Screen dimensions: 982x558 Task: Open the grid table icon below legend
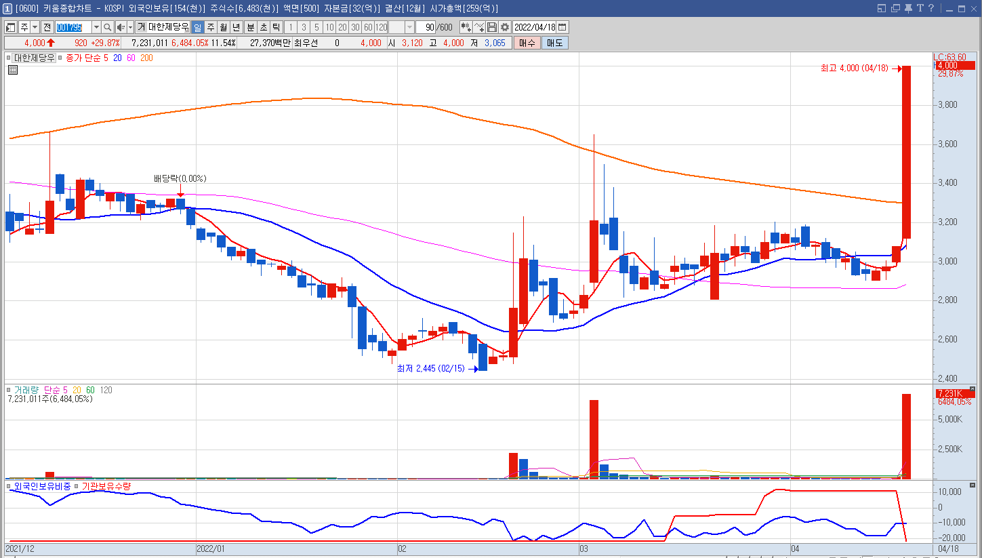click(x=13, y=69)
